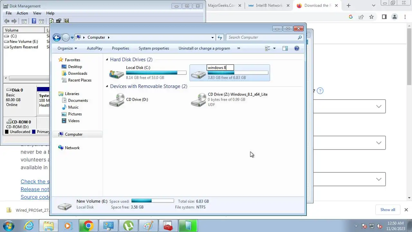This screenshot has width=412, height=232.
Task: Collapse Devices with Removable Storage group
Action: pyautogui.click(x=107, y=86)
